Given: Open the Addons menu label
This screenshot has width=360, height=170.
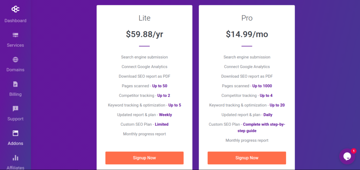Looking at the screenshot, I should [x=15, y=143].
